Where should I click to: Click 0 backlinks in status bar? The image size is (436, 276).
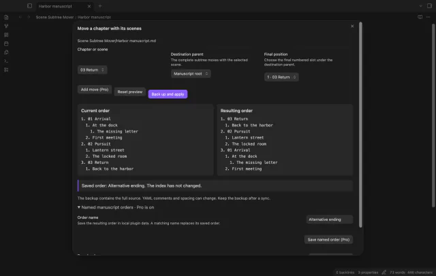click(x=345, y=273)
